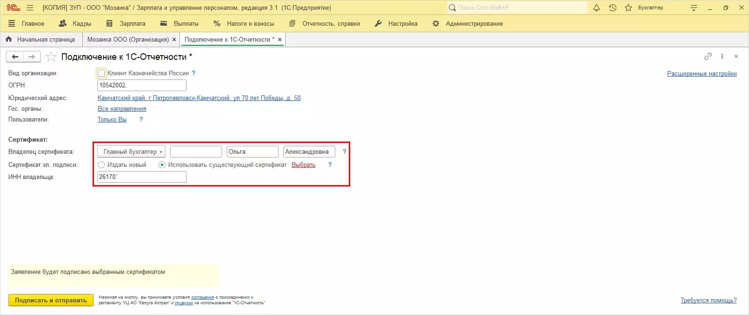749x315 pixels.
Task: Open favorites star in title bar
Action: coord(628,7)
